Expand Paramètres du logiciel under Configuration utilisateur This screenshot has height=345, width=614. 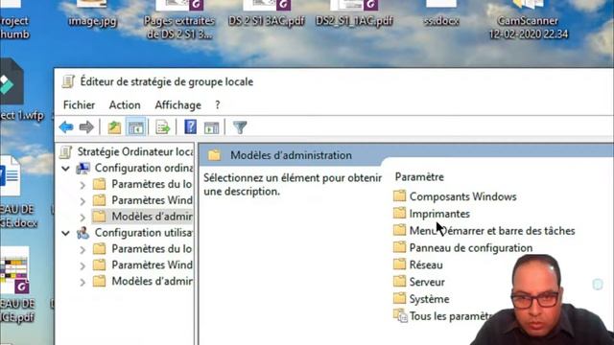83,249
